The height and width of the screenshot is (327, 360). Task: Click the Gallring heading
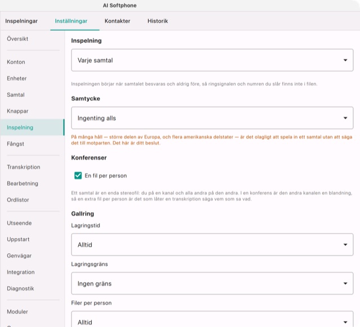pos(83,214)
